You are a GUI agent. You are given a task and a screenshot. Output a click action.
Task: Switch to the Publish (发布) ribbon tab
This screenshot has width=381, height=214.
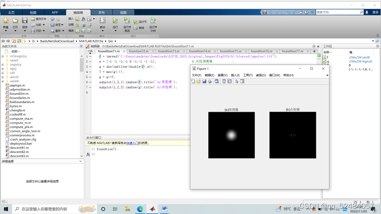pos(101,13)
